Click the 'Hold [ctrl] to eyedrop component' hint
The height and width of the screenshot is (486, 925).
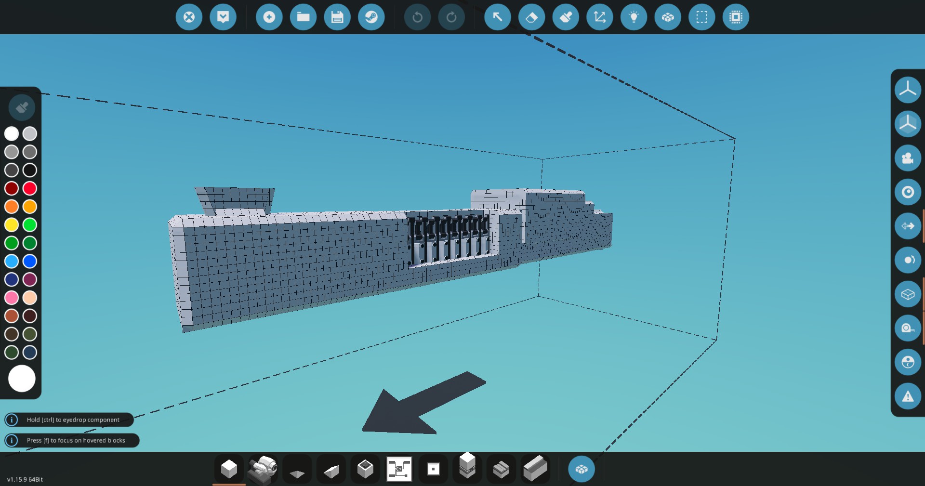69,420
